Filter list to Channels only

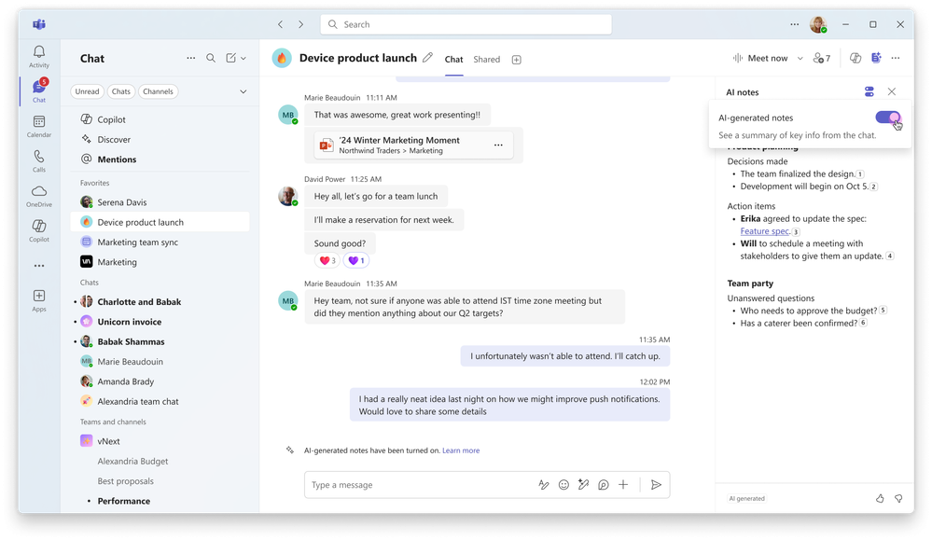pyautogui.click(x=158, y=91)
